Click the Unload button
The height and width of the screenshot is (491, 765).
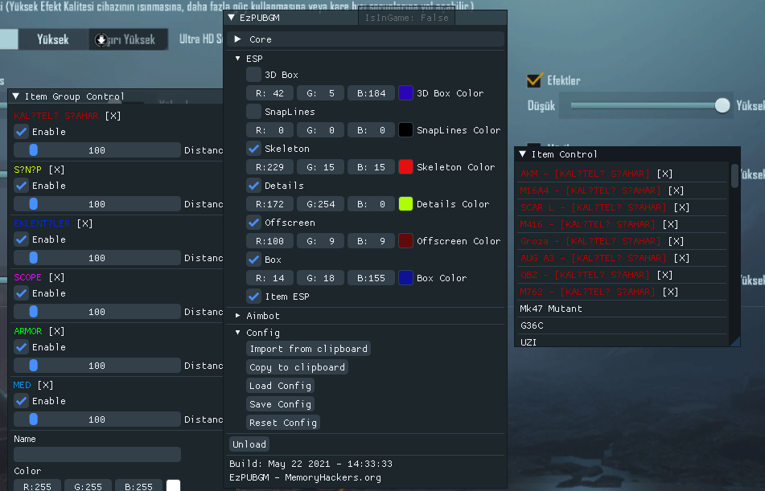pos(249,444)
